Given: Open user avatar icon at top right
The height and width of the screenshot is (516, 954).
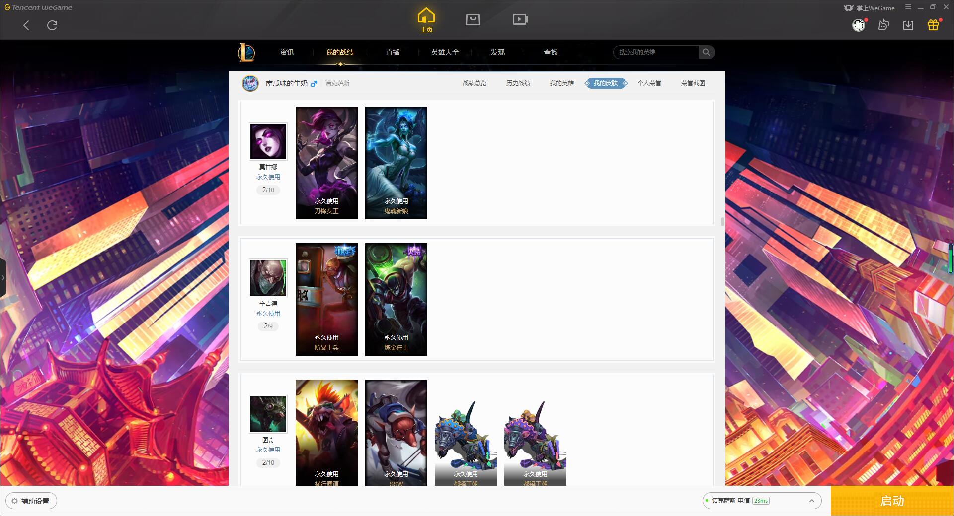Looking at the screenshot, I should pos(859,25).
